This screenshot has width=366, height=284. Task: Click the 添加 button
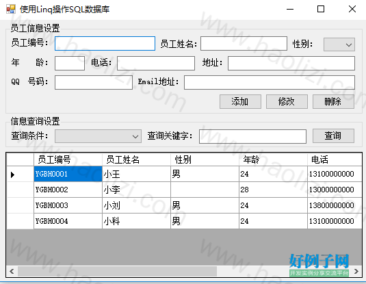pos(240,101)
